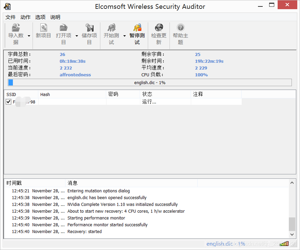Viewport: 300px width, 250px height.
Task: Minimize the Wireless Security Auditor window
Action: pos(260,6)
